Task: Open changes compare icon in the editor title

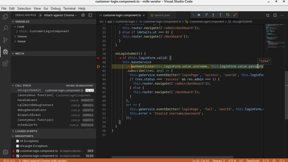Action: tap(268, 15)
